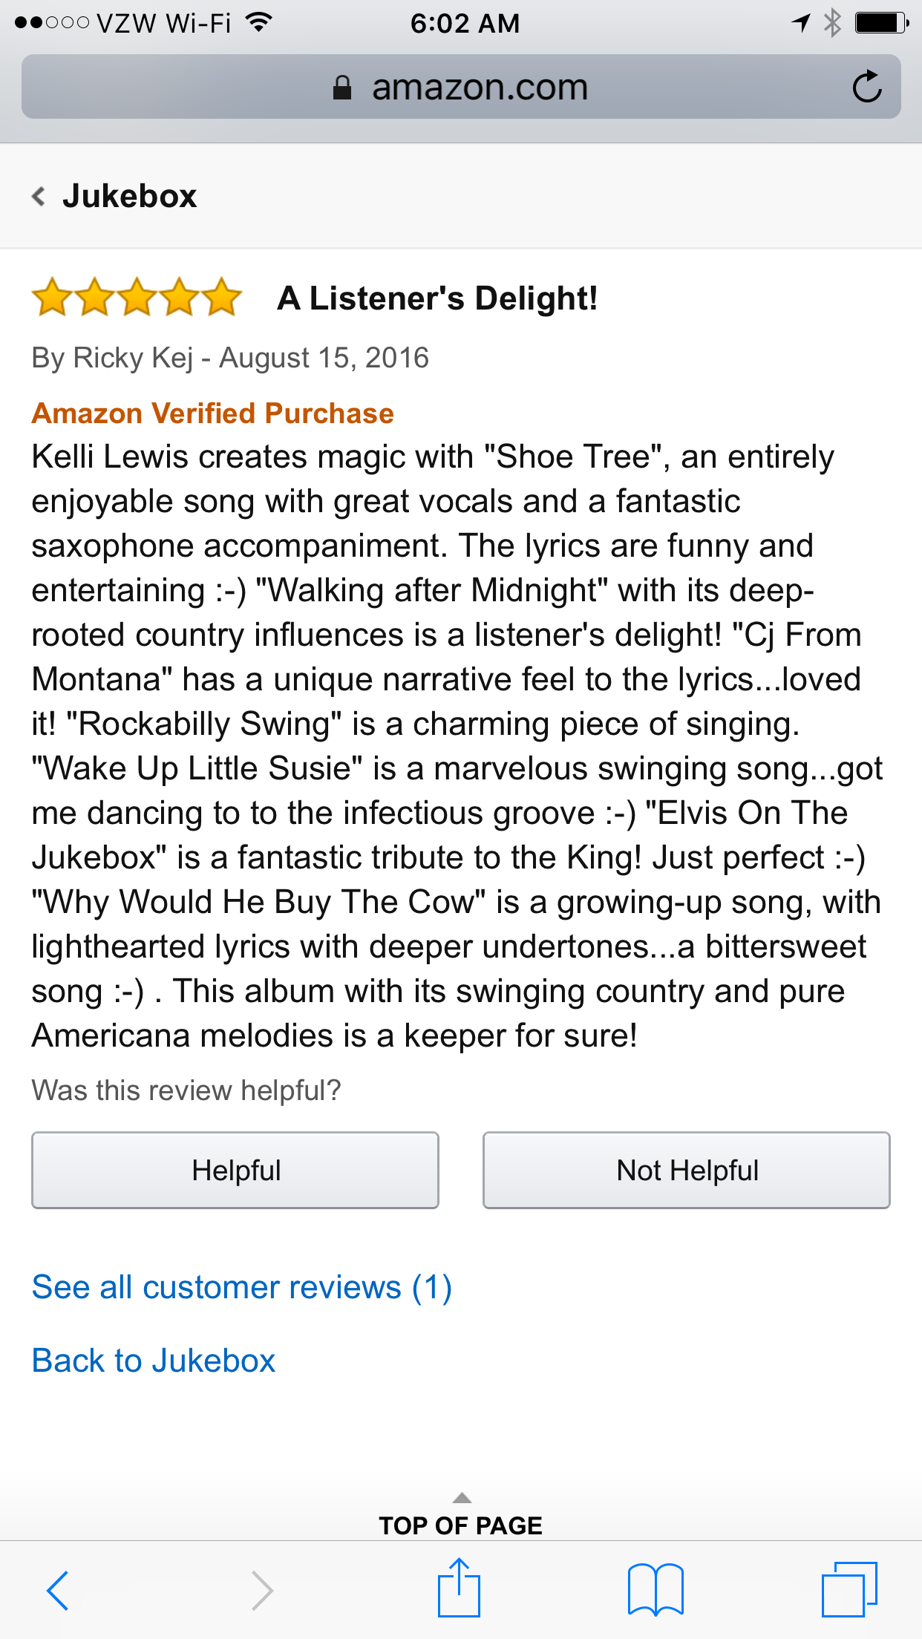Viewport: 922px width, 1639px height.
Task: Tap the padlock icon in address bar
Action: point(342,88)
